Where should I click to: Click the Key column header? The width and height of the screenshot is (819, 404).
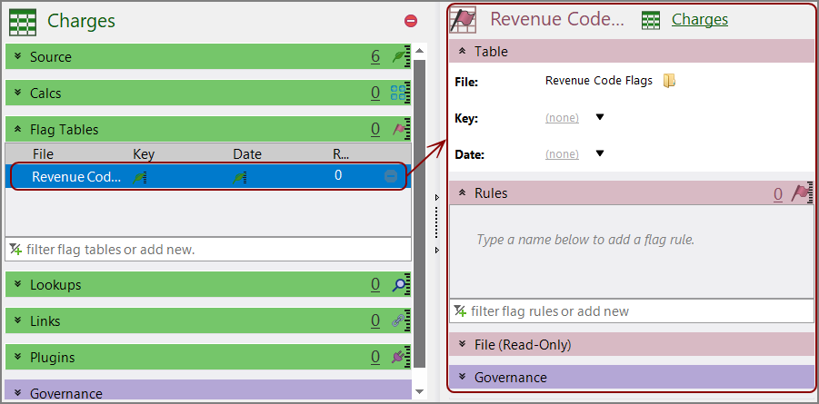pos(144,154)
